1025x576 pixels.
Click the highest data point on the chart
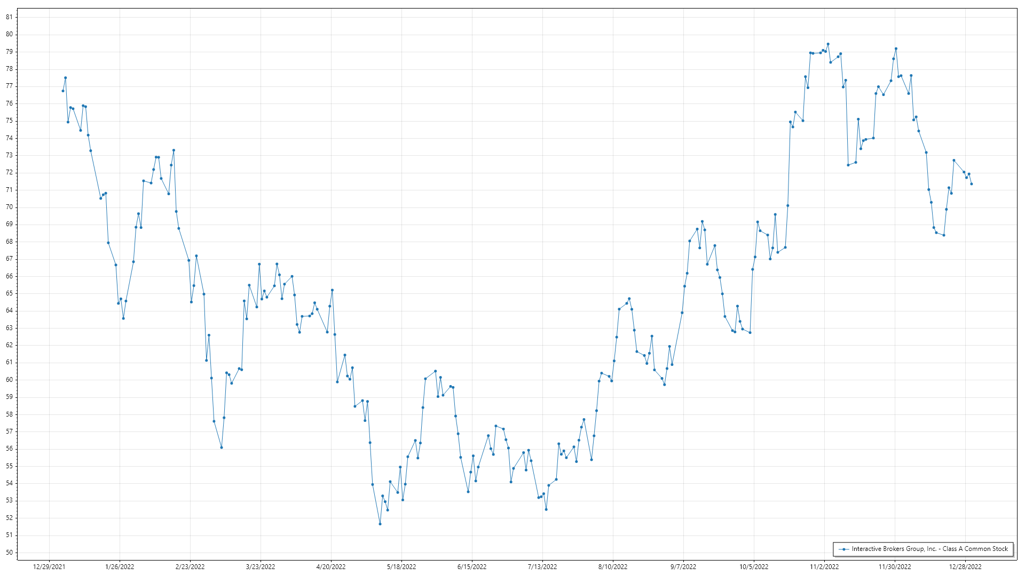(x=828, y=44)
